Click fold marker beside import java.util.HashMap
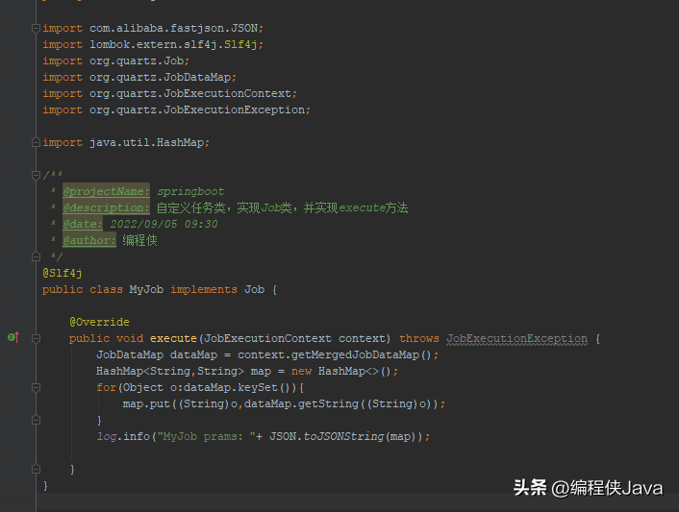Viewport: 679px width, 512px height. 37,142
